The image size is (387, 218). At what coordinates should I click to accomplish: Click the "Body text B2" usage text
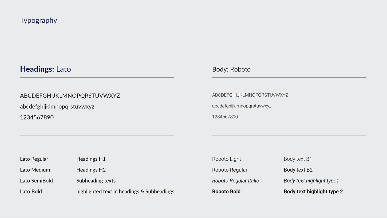pyautogui.click(x=298, y=170)
